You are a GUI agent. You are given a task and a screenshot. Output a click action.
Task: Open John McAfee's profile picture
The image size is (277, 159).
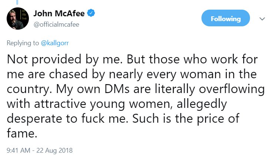[x=18, y=19]
